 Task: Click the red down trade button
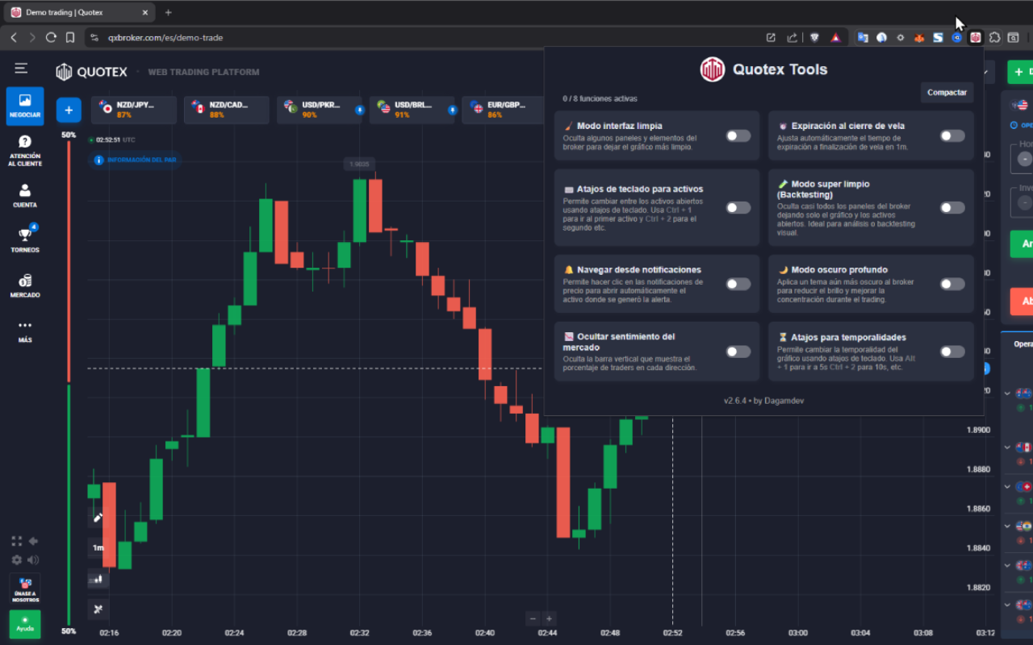1022,302
